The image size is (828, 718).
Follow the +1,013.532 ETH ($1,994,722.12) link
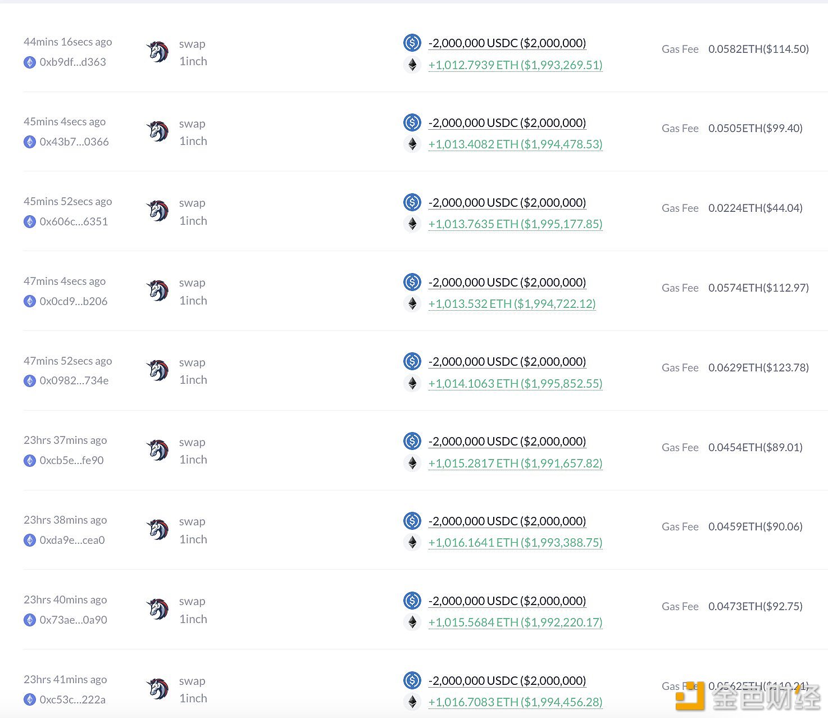(x=512, y=304)
